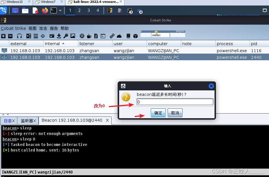The image size is (269, 177).
Task: Click the cloud manage sites icon
Action: 119,36
